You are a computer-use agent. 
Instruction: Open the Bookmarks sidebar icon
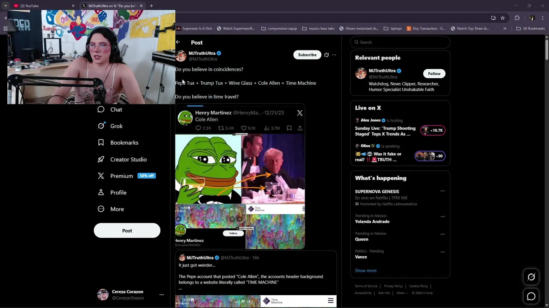[101, 142]
